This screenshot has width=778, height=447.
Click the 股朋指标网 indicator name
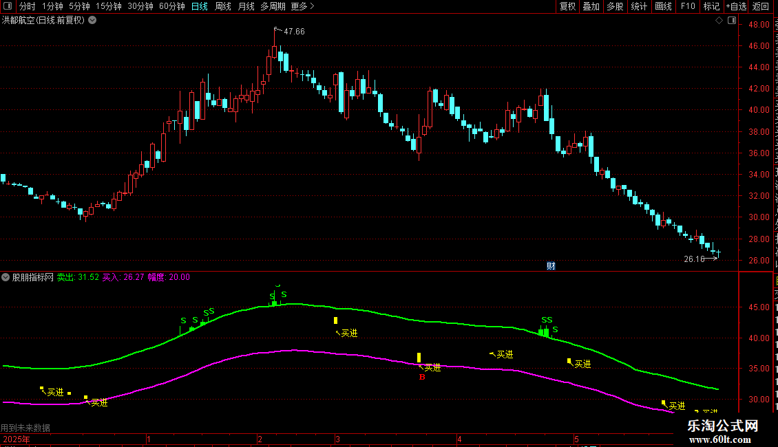[33, 277]
